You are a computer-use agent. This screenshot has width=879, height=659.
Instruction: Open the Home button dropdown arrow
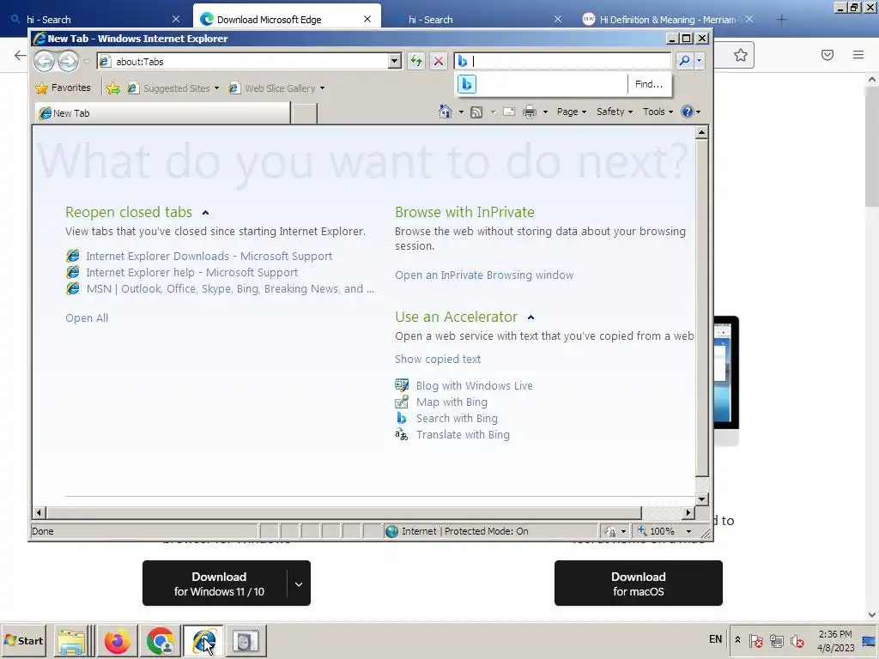[461, 112]
